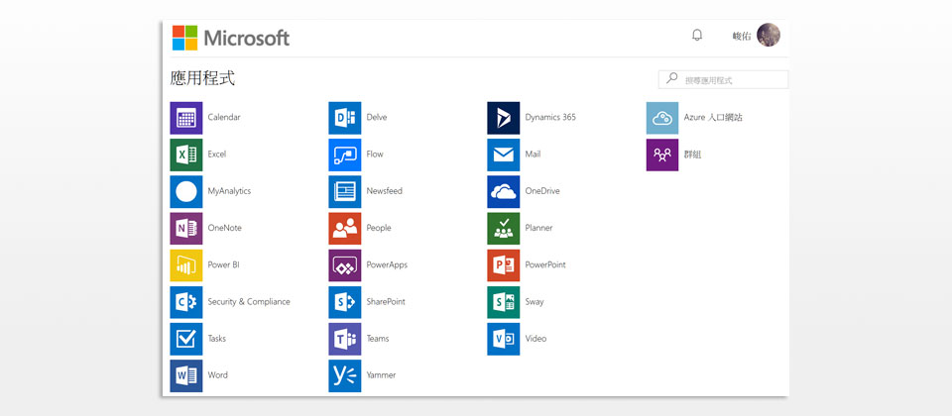Click the OneNote label
This screenshot has width=952, height=416.
[x=225, y=228]
